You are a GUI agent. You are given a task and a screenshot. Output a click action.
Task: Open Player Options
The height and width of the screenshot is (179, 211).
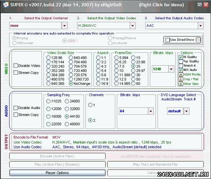point(57,173)
